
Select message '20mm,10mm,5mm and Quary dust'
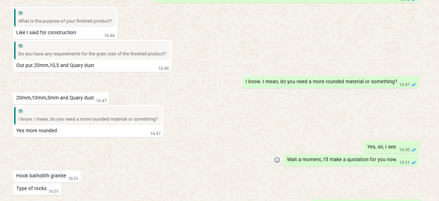point(55,98)
